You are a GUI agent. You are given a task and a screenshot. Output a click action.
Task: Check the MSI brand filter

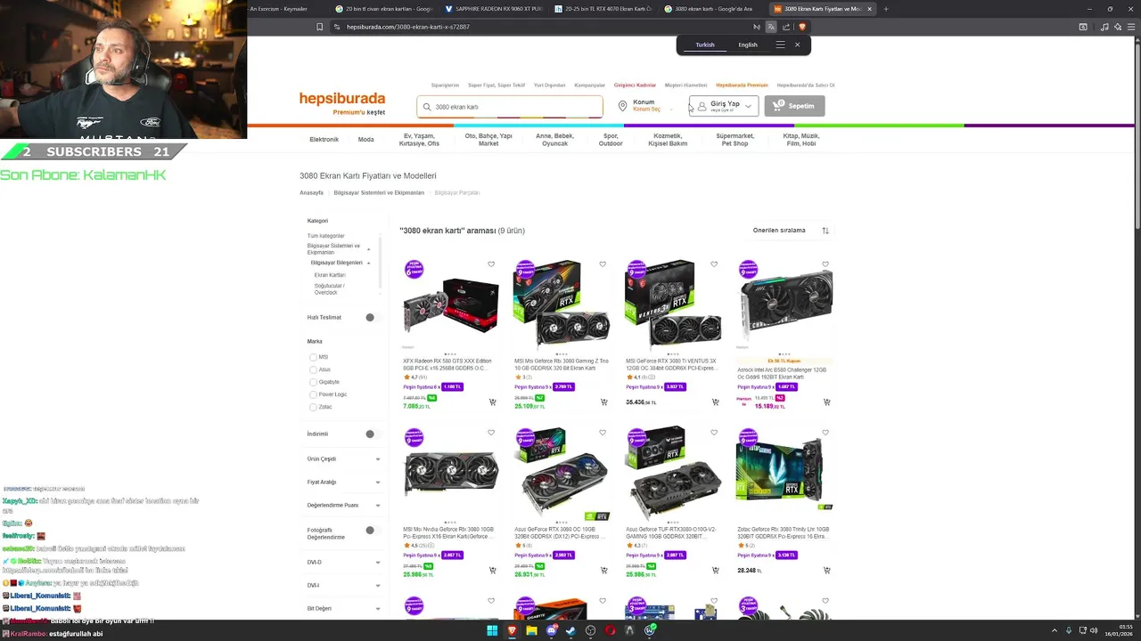313,357
